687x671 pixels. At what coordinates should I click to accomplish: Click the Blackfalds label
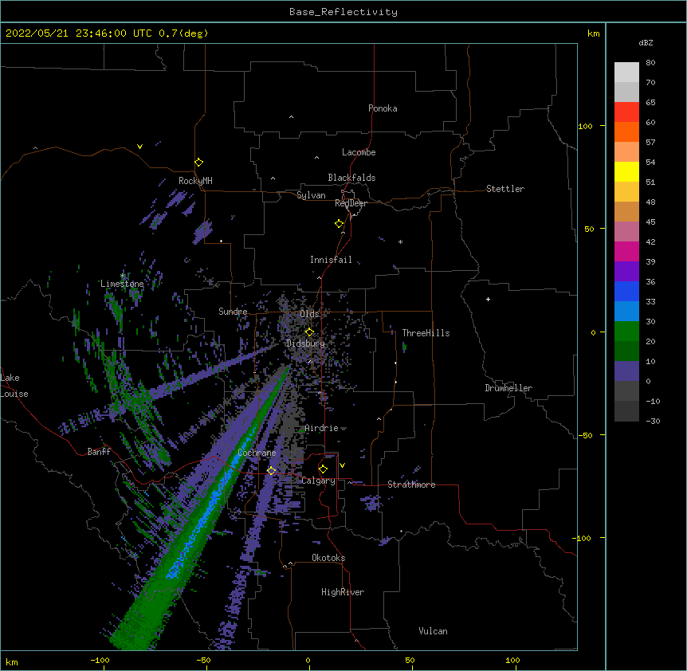[x=351, y=178]
